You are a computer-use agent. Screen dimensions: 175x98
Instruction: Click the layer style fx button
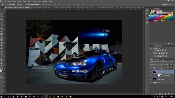point(157,94)
